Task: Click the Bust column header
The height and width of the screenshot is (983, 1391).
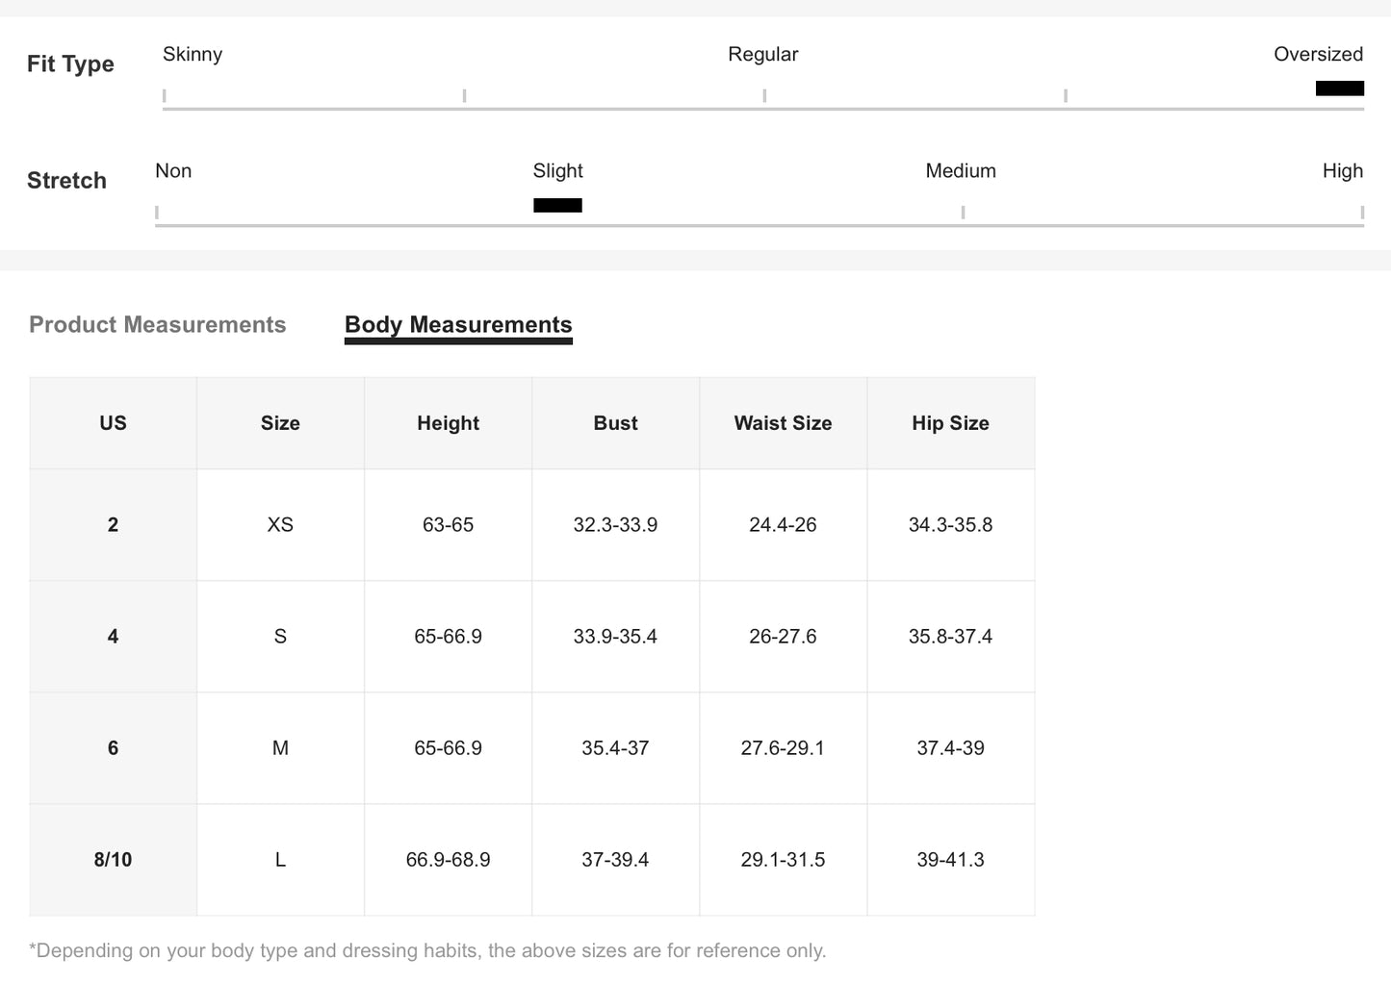Action: tap(615, 423)
